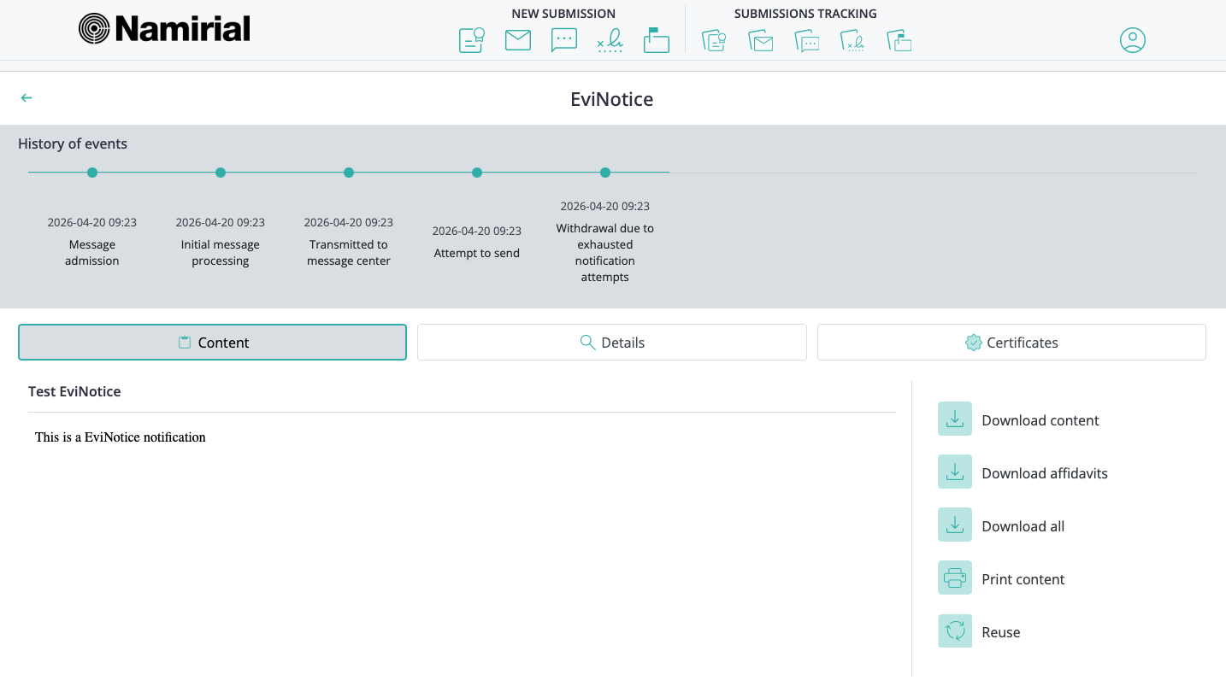This screenshot has height=686, width=1226.
Task: Select the Message admission timeline dot
Action: [x=92, y=173]
